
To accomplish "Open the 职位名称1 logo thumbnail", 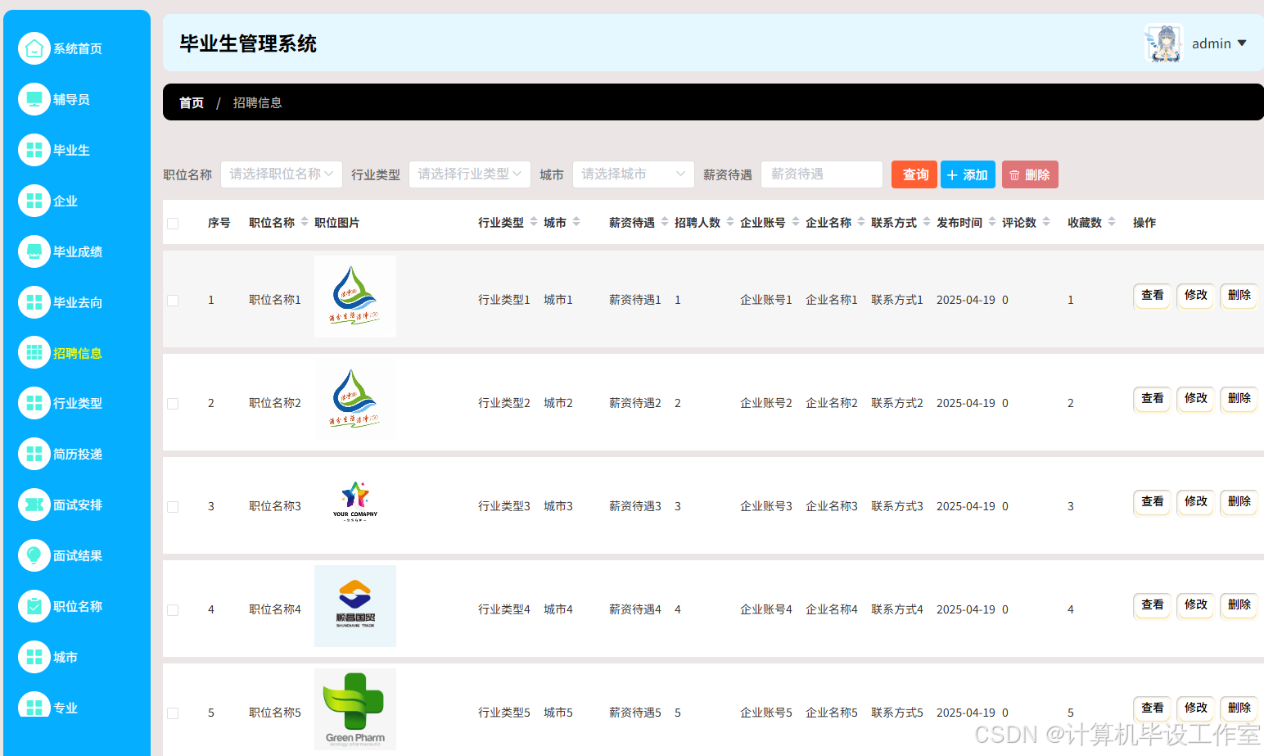I will click(355, 297).
